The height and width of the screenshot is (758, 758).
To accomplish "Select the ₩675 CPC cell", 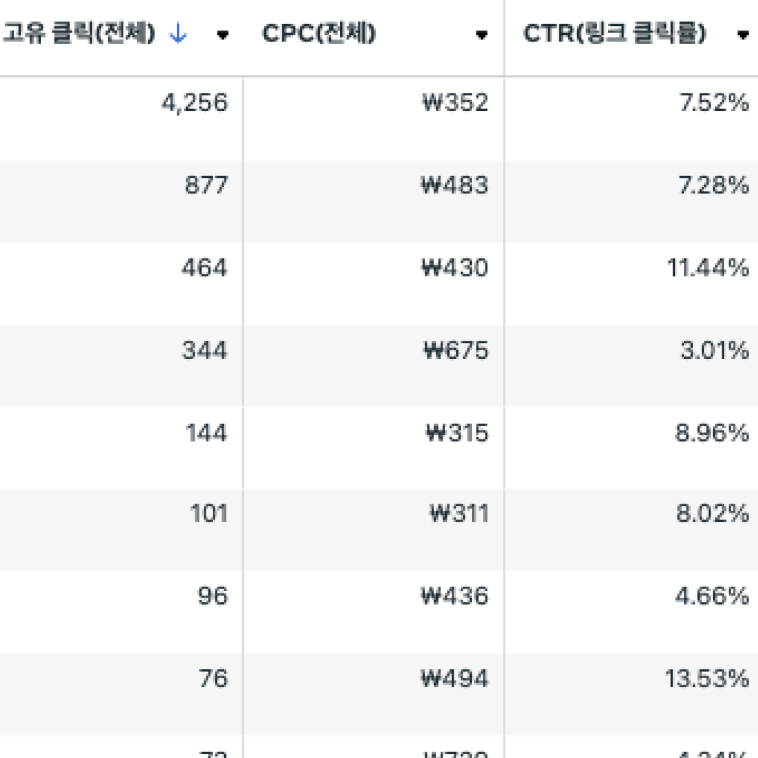I will pos(374,365).
